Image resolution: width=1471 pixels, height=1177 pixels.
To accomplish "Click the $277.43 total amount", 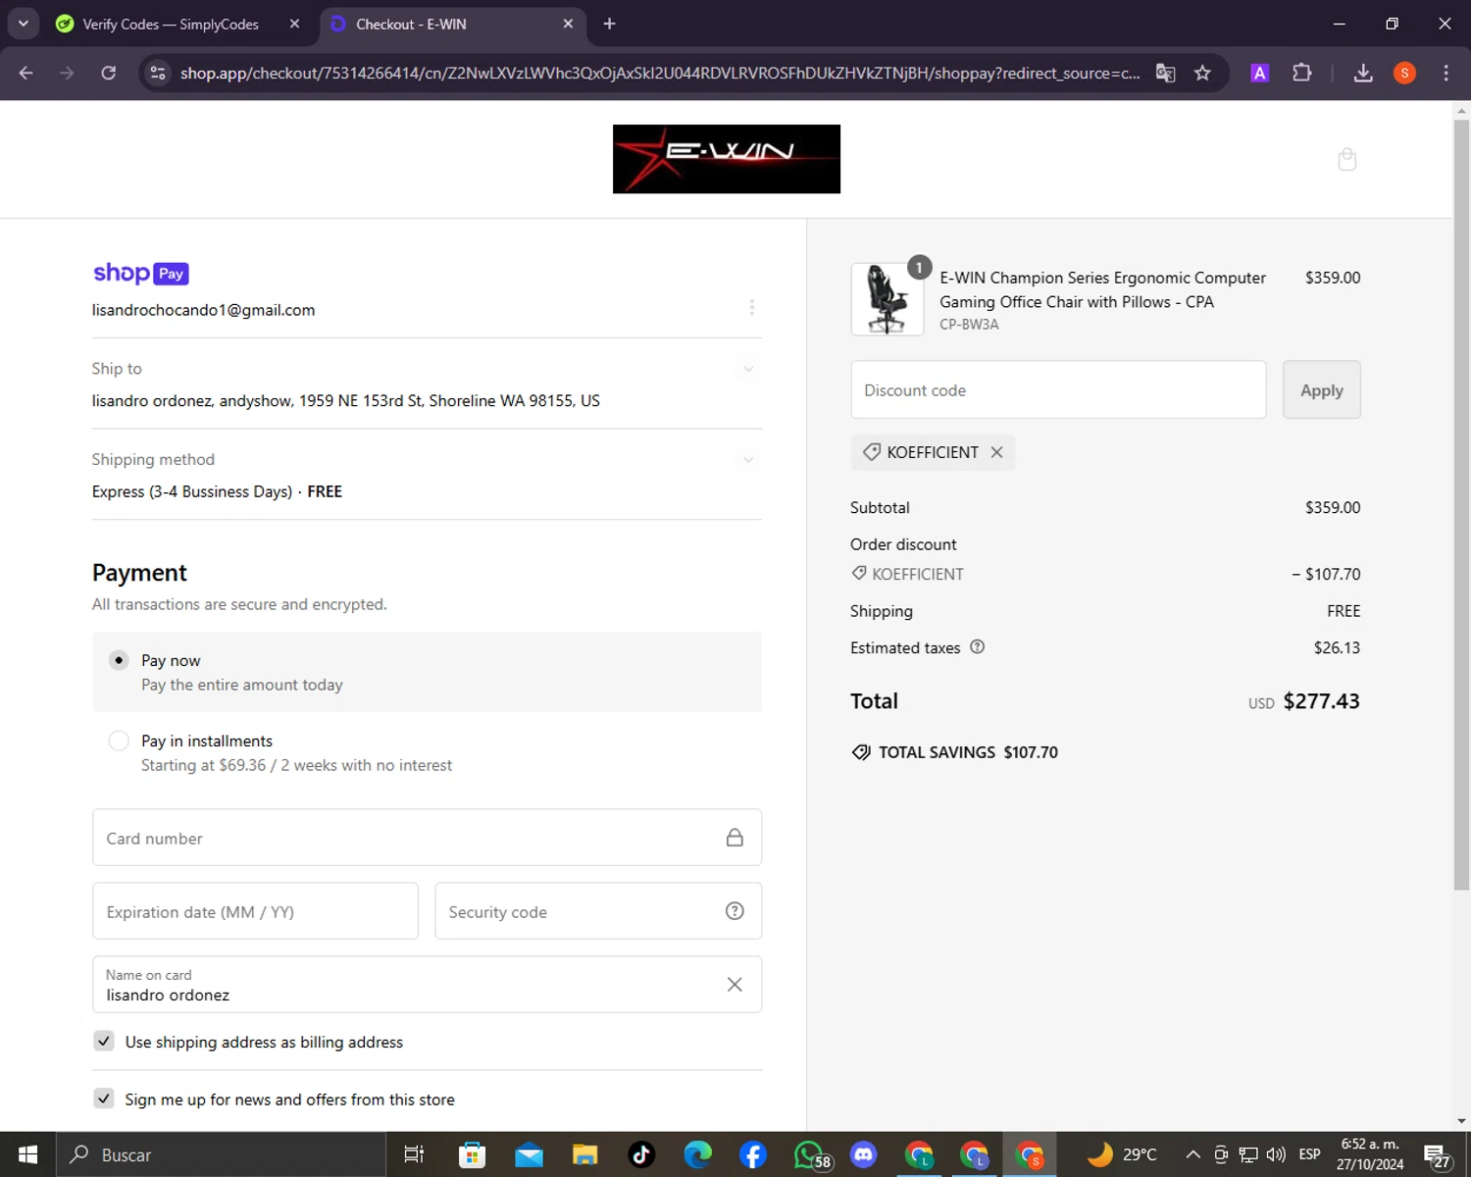I will pyautogui.click(x=1321, y=701).
